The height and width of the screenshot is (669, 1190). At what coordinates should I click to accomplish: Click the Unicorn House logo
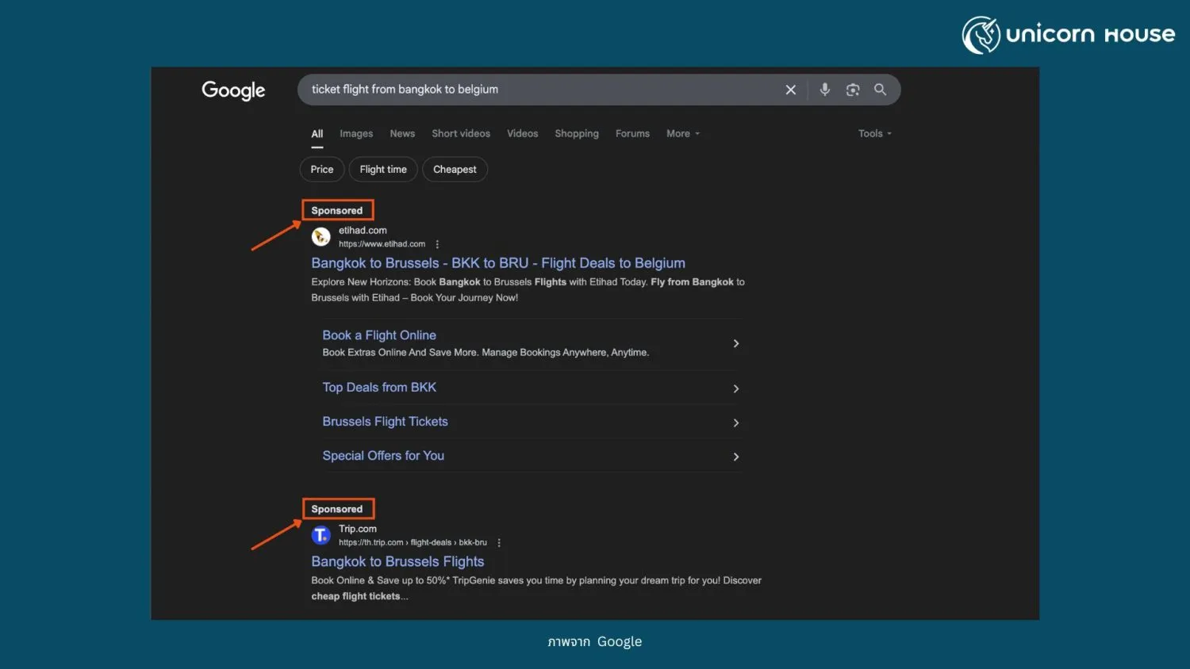[x=1068, y=35]
